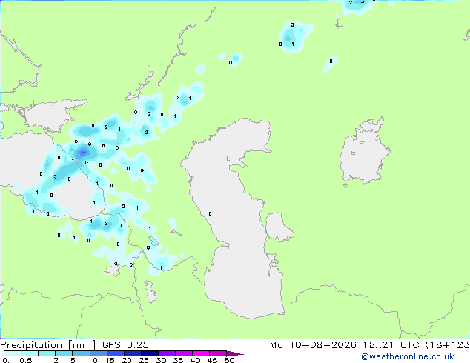
Task: Click the dark navy swatch between 25 and 30
Action: click(x=150, y=353)
